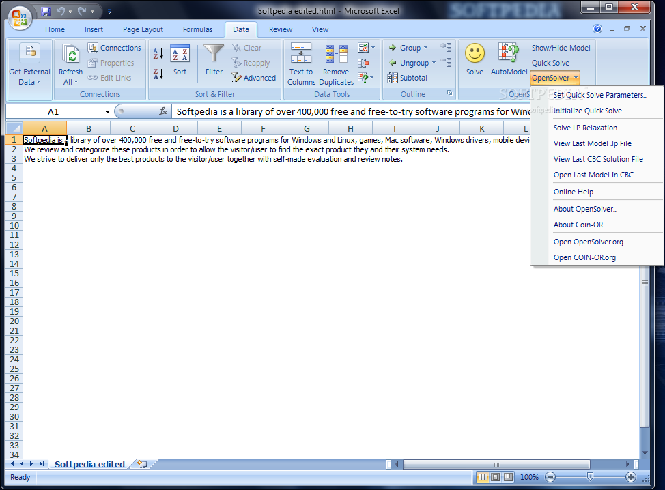Screen dimensions: 665x490
Task: Redo the last action
Action: [x=83, y=12]
